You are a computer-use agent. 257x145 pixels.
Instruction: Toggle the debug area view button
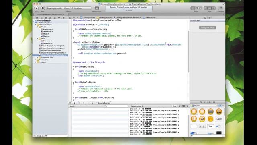click(210, 8)
